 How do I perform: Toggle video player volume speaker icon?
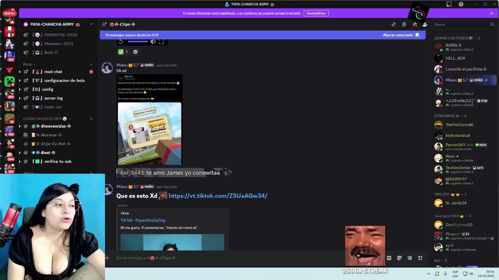click(x=153, y=42)
